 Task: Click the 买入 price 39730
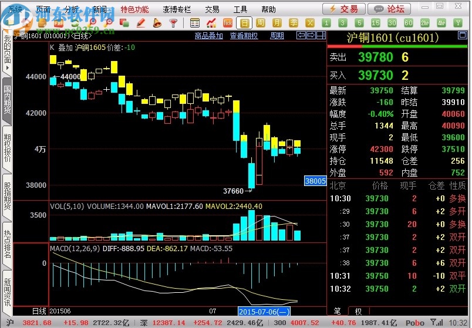(x=375, y=75)
